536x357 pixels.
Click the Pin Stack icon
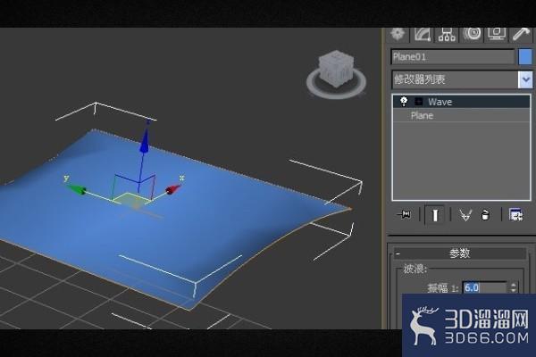click(x=404, y=215)
